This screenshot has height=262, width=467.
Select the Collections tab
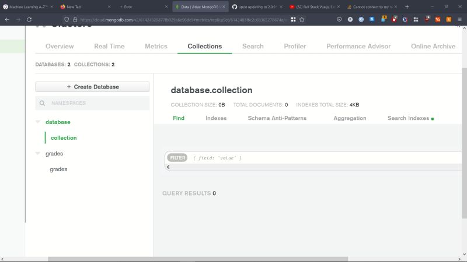[205, 47]
